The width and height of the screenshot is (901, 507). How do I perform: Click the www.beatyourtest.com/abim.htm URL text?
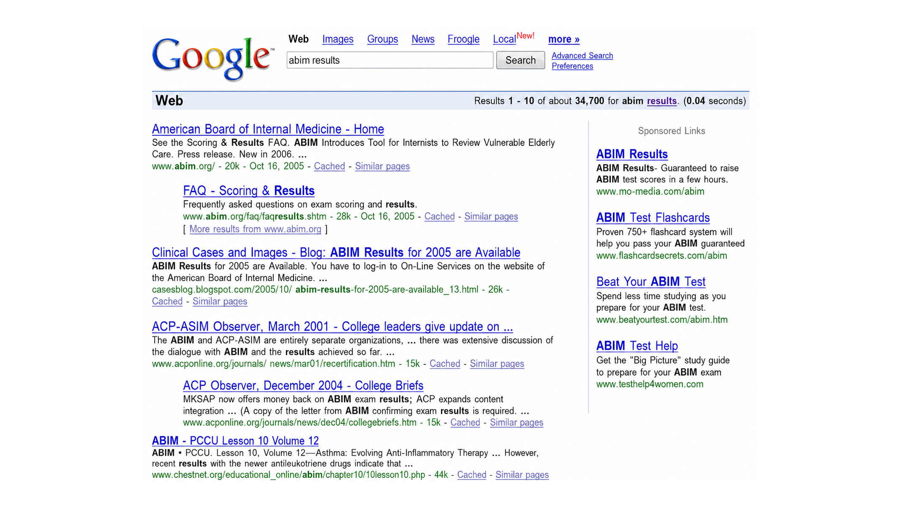[662, 320]
